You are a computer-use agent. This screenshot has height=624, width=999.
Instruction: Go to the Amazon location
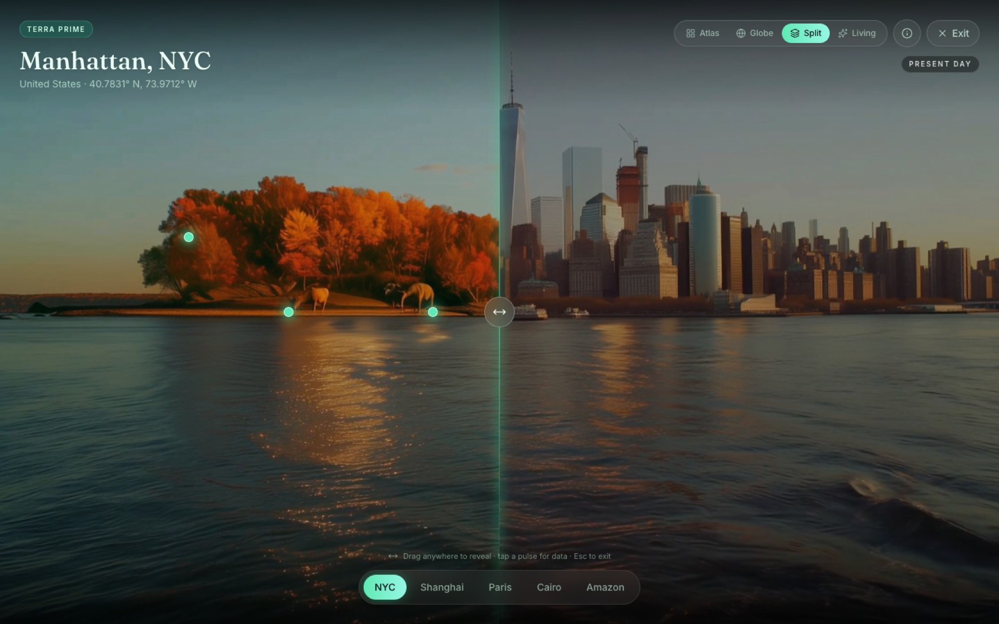(x=605, y=587)
